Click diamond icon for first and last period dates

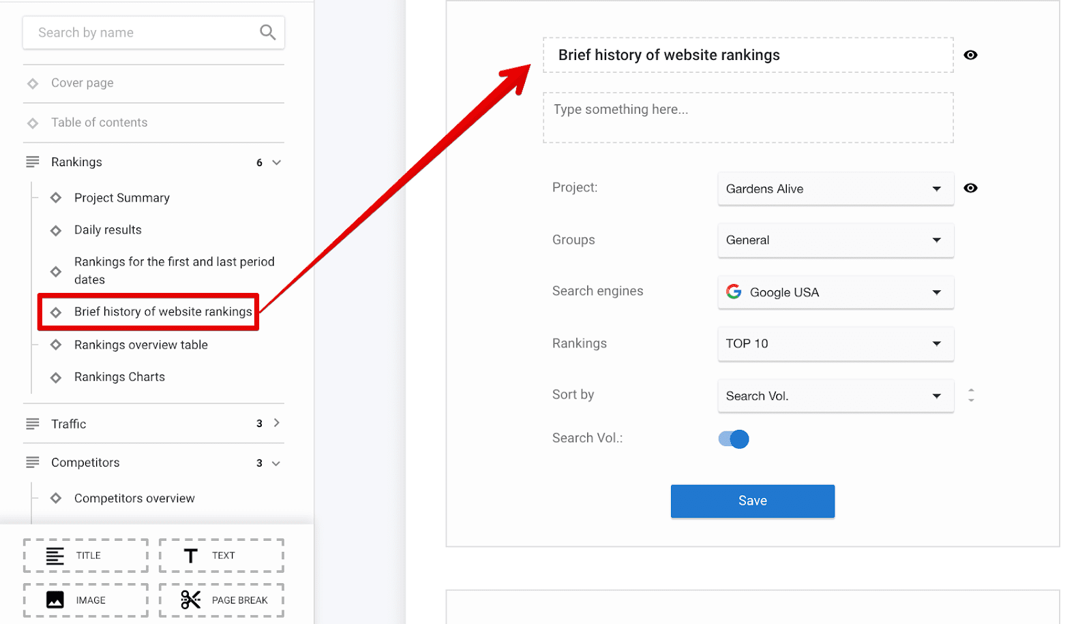click(56, 271)
